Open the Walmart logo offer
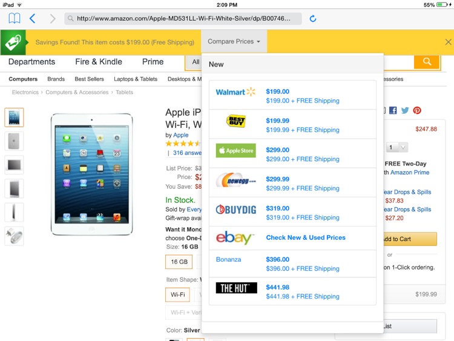Image resolution: width=454 pixels, height=341 pixels. 235,92
